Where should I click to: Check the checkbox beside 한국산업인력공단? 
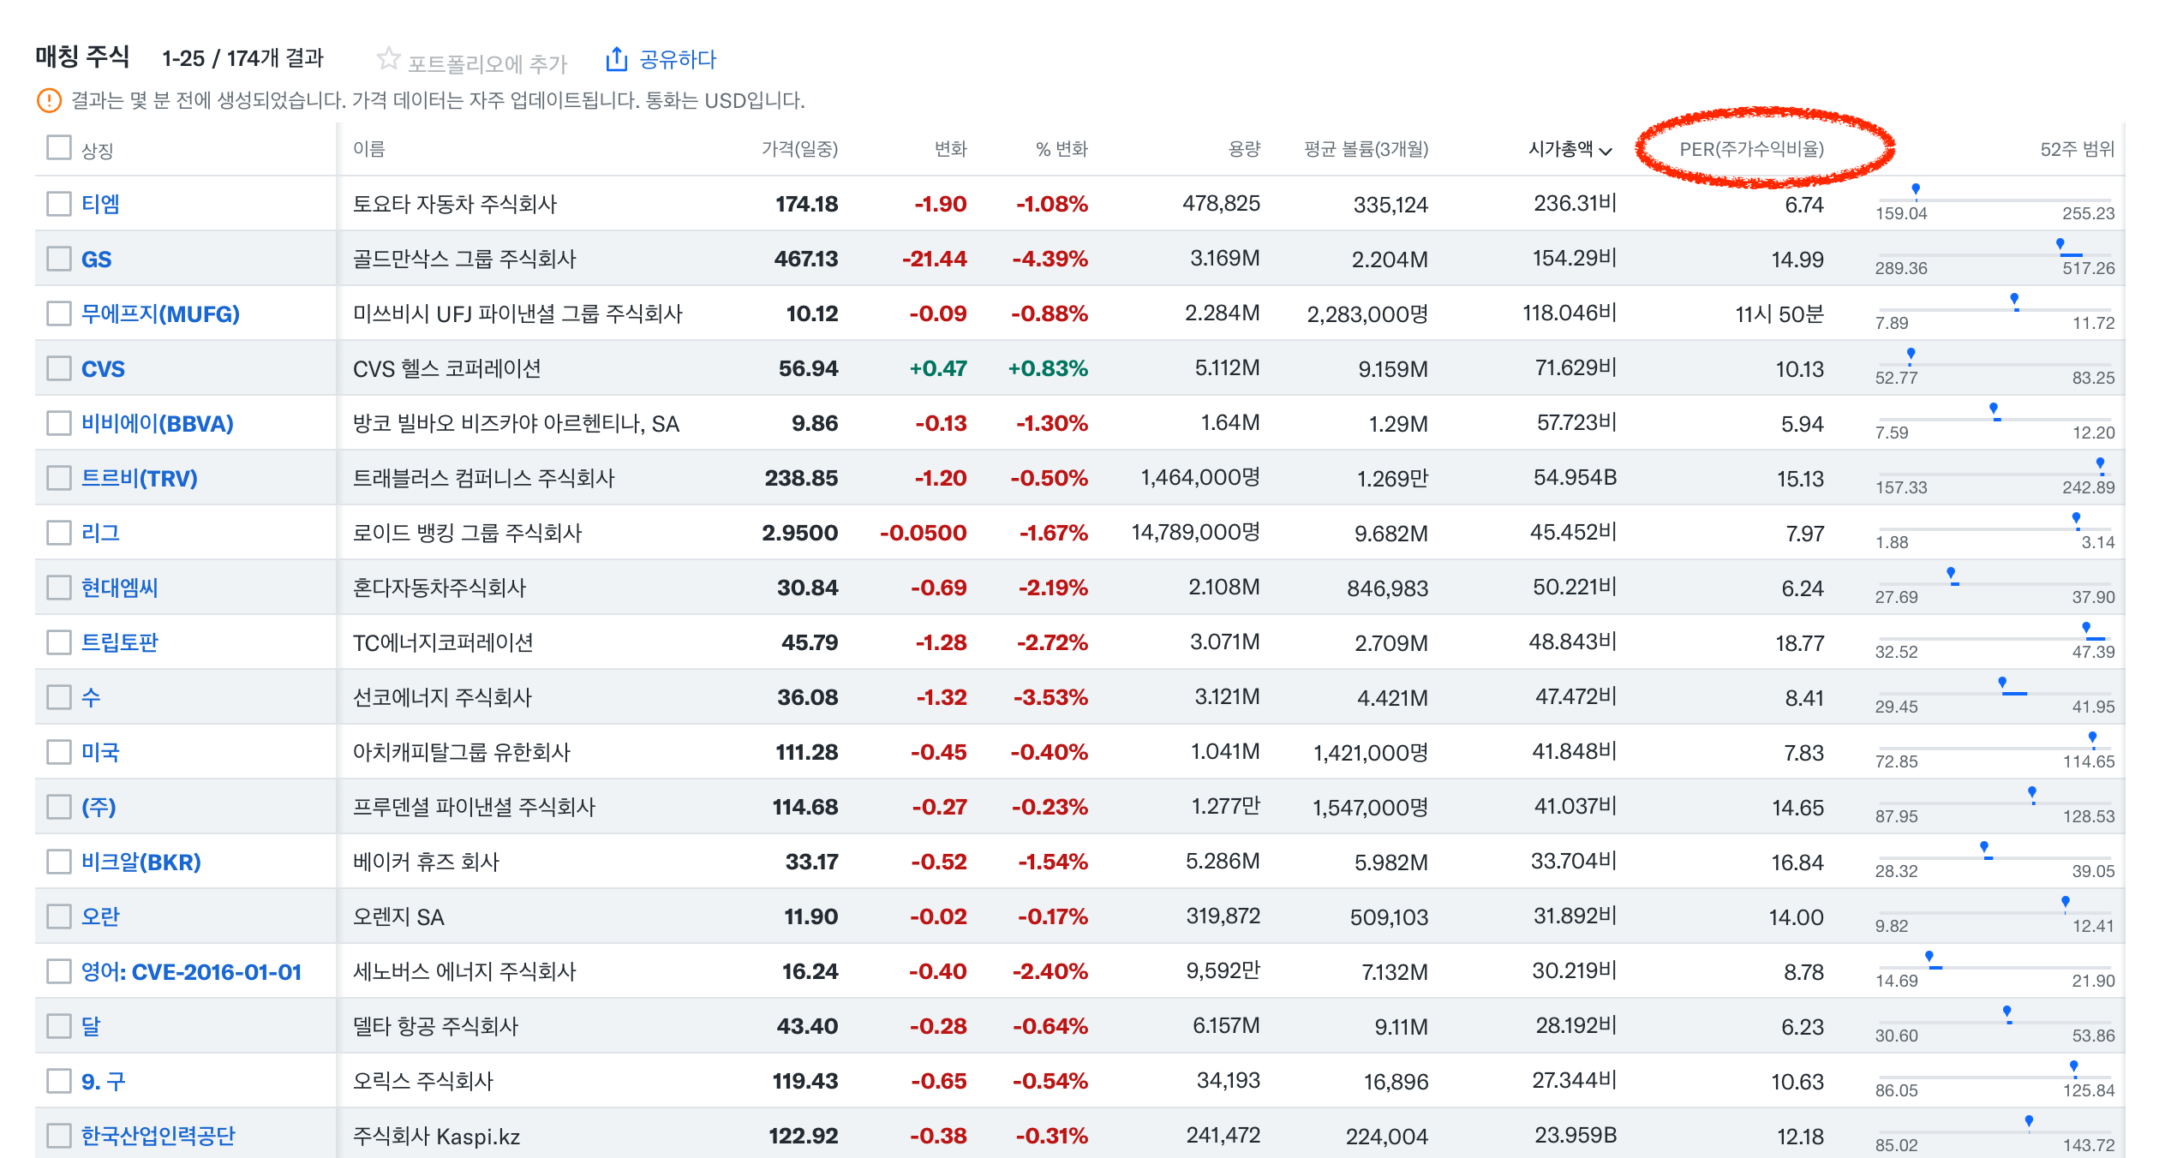click(57, 1136)
